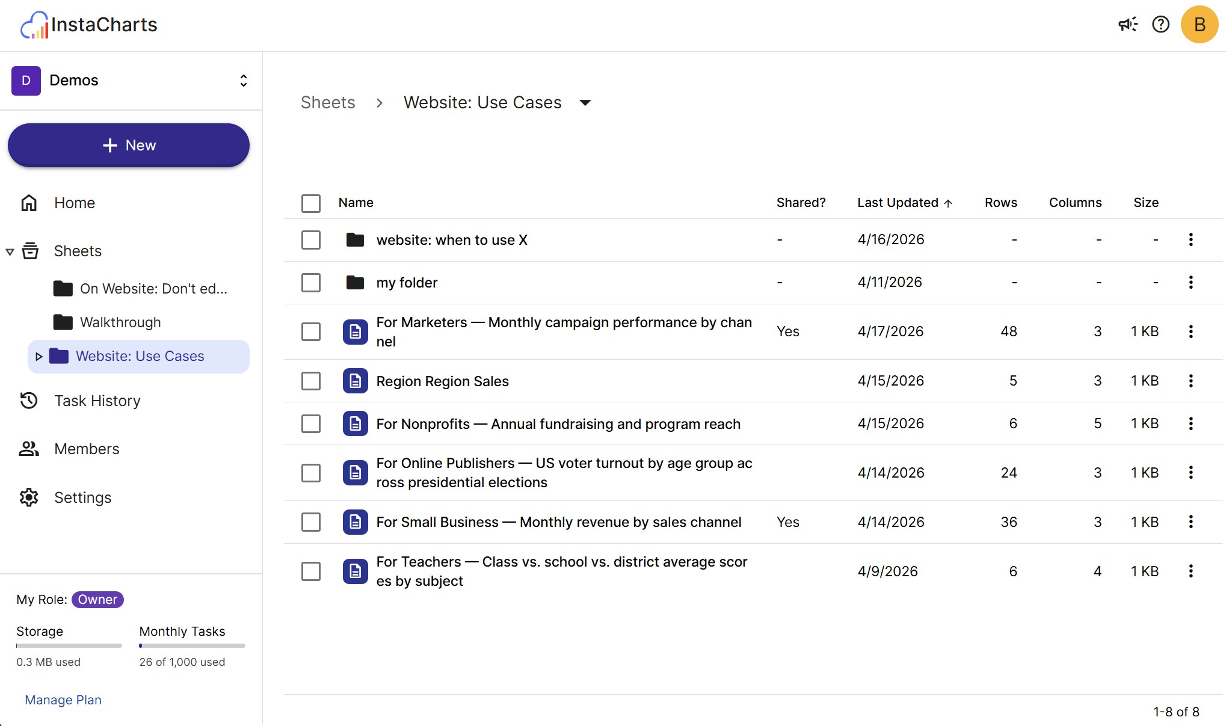
Task: Collapse the Sheets section in the sidebar
Action: [x=10, y=251]
